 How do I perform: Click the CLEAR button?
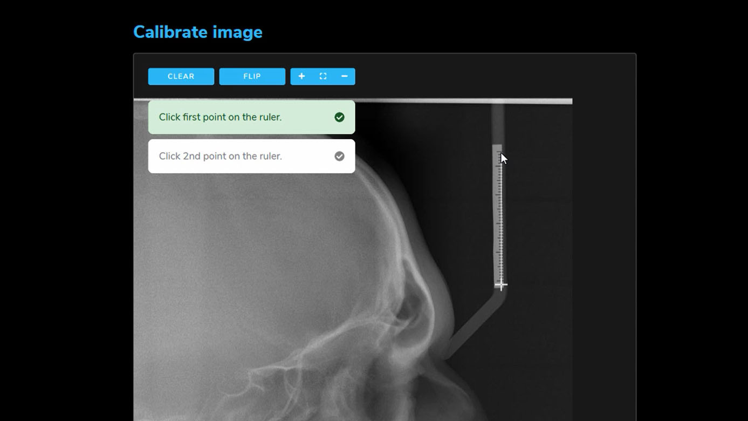(x=181, y=77)
